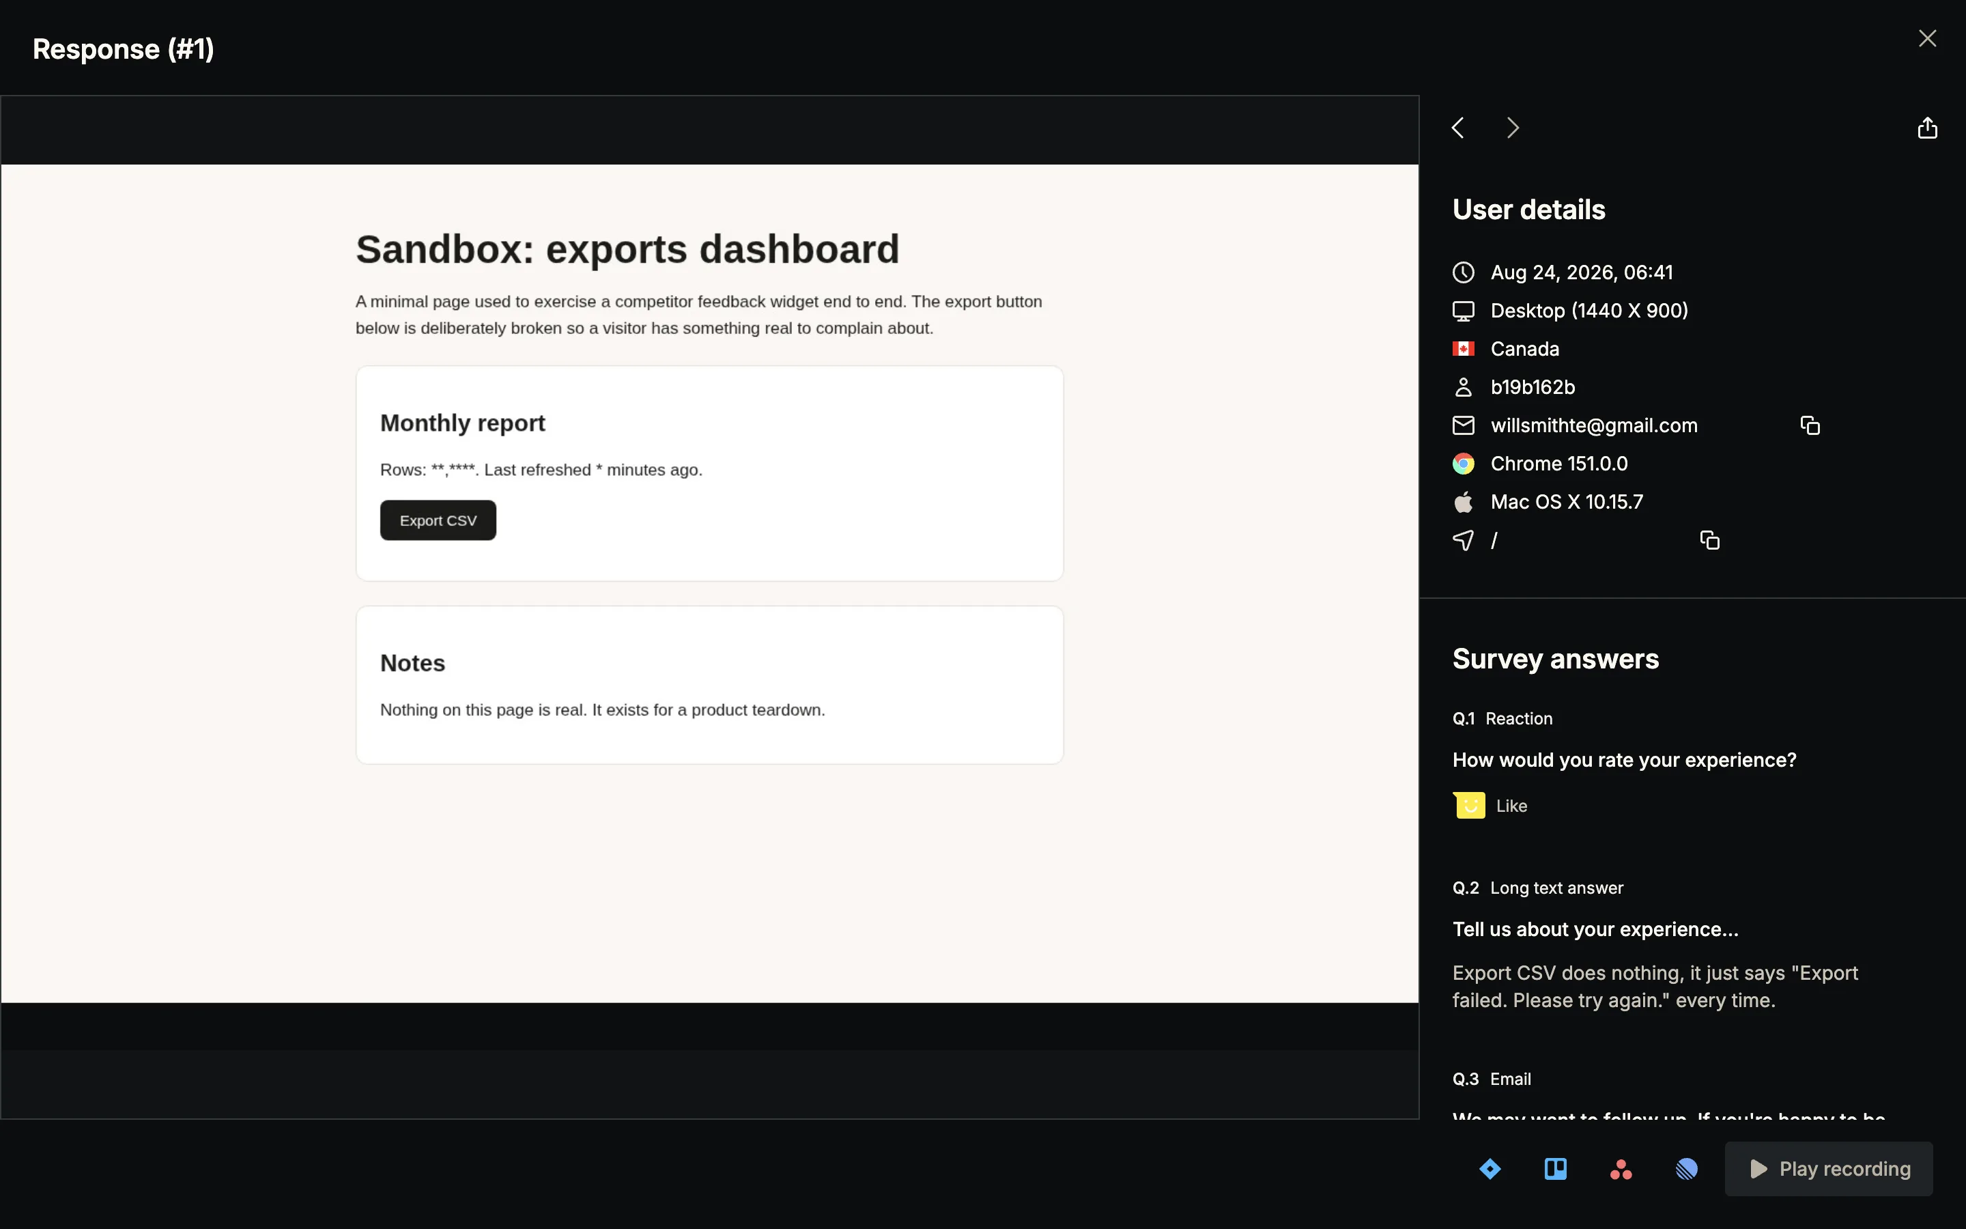Click the Chrome browser icon
The image size is (1966, 1229).
pos(1463,464)
